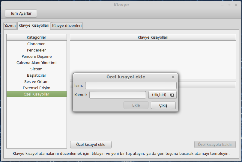Open the (Hiçbiri) file chooser button
Image resolution: width=242 pixels, height=162 pixels.
tap(163, 95)
